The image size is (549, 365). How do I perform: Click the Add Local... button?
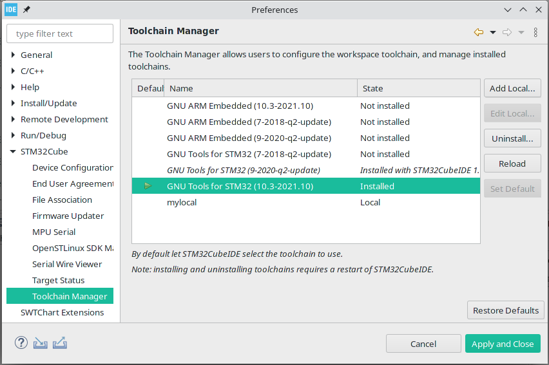(512, 88)
